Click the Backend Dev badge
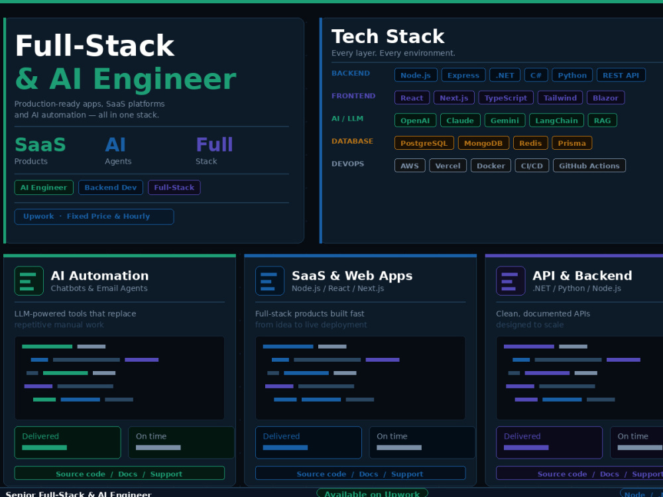 [x=111, y=188]
